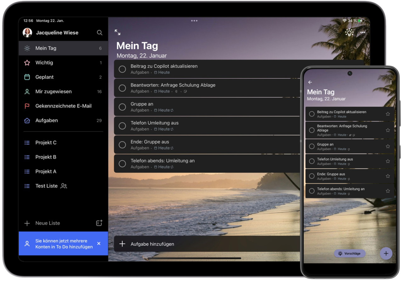The height and width of the screenshot is (282, 403).
Task: Tap the round plus button on phone
Action: tap(386, 253)
